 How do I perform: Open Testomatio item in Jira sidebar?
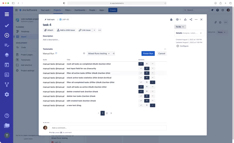pyautogui.click(x=25, y=60)
